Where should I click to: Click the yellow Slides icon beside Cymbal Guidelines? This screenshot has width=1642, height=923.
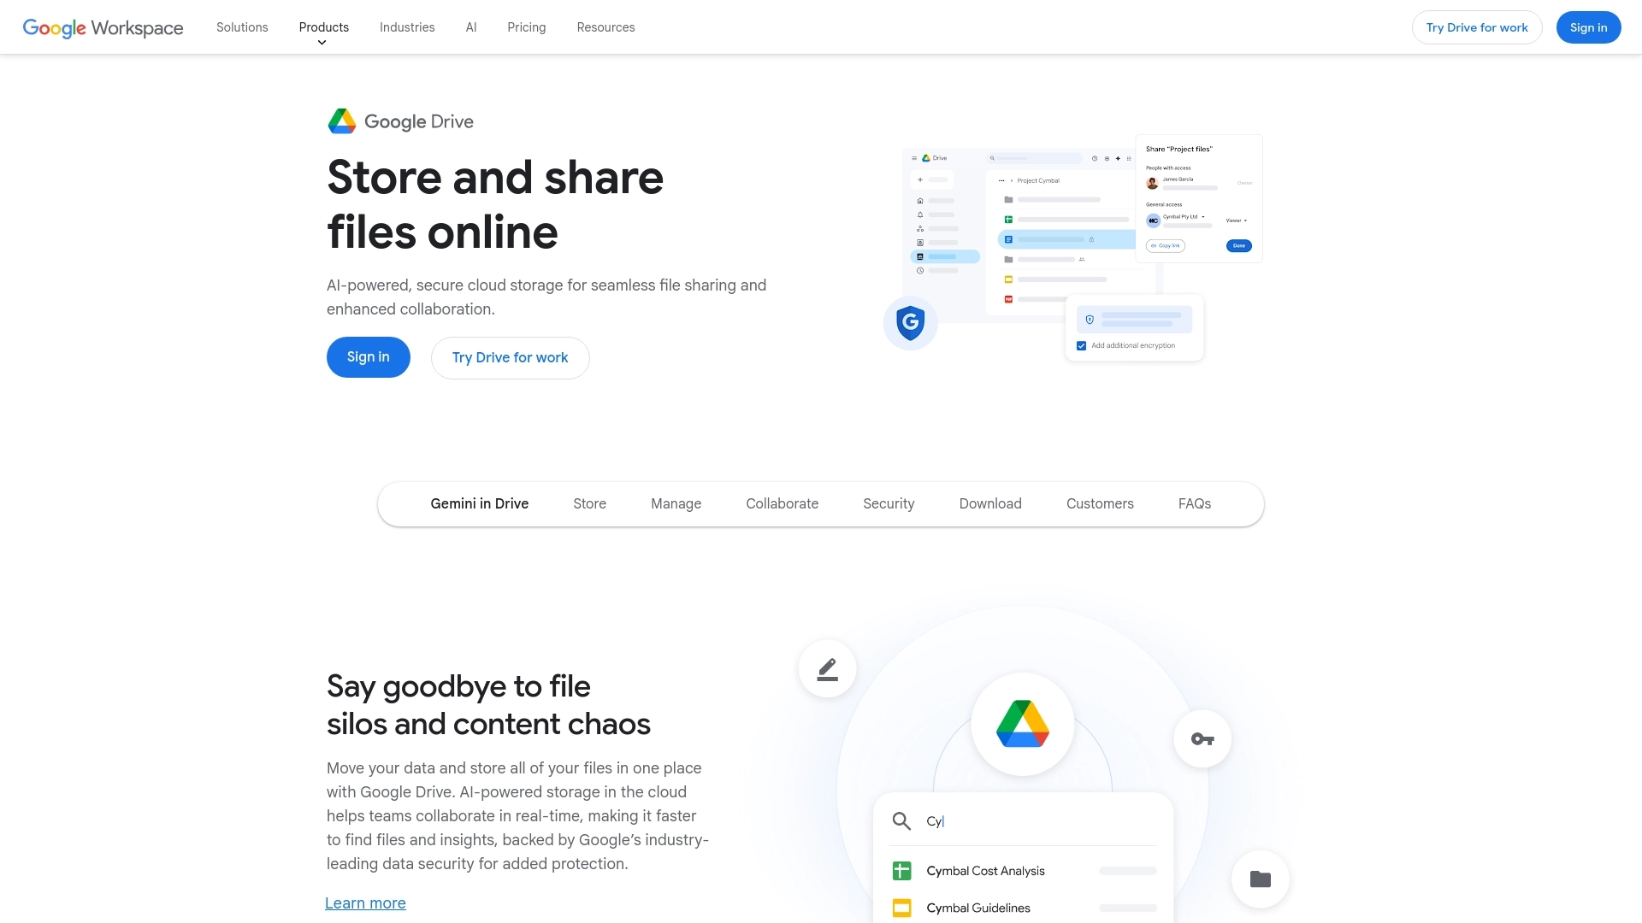(x=901, y=908)
